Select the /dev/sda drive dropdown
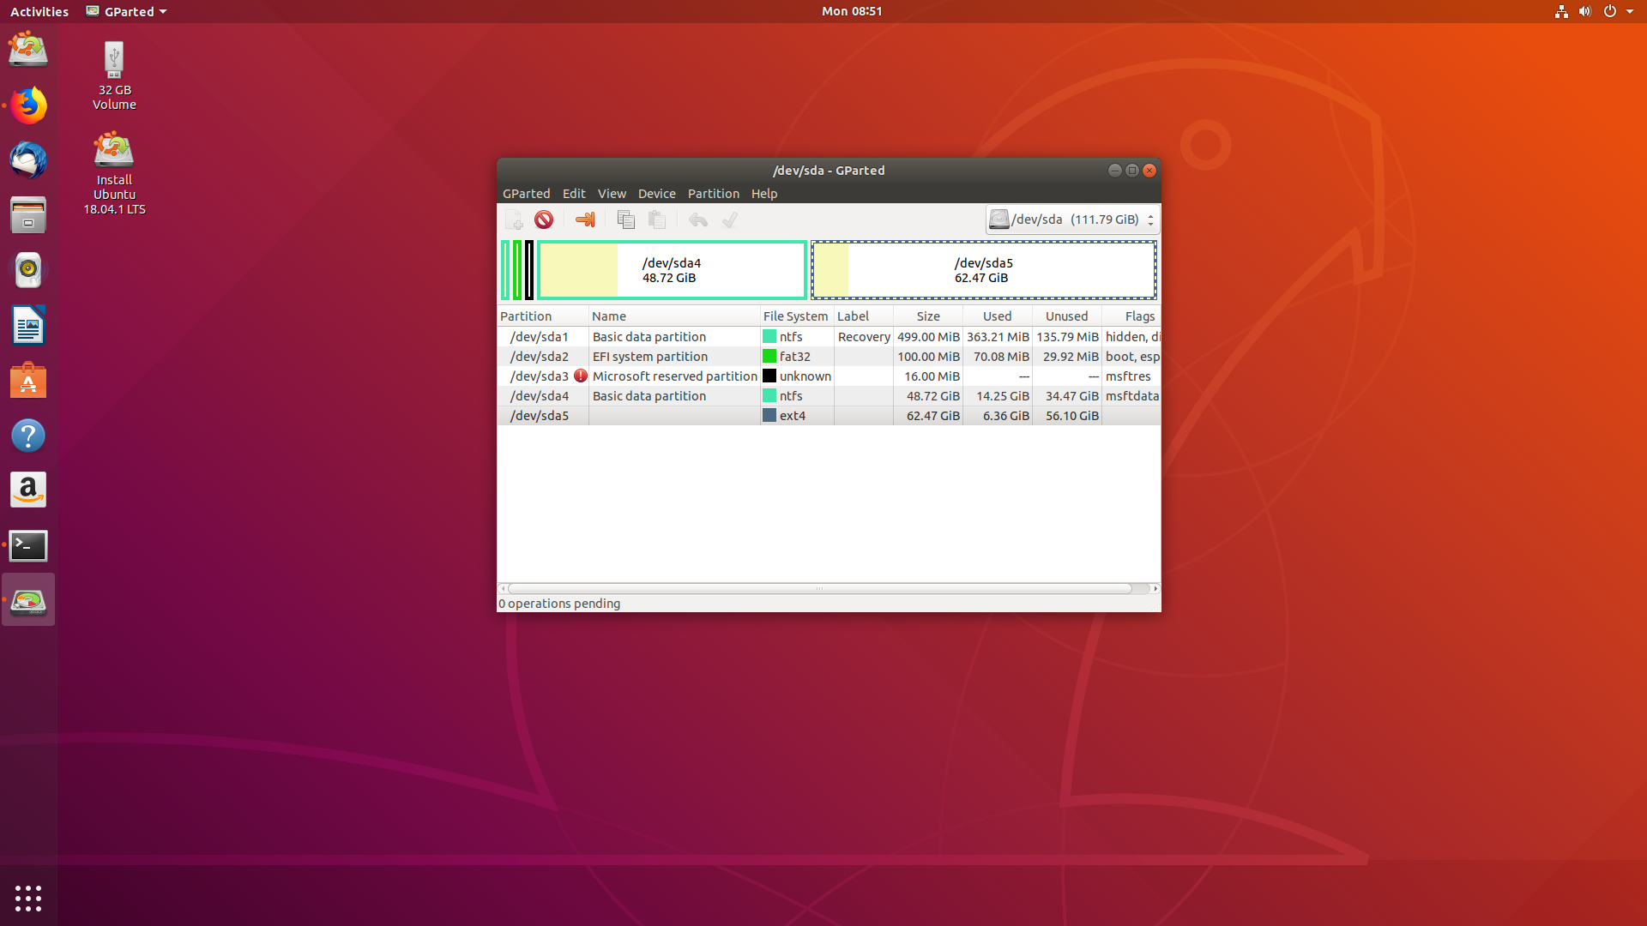Viewport: 1647px width, 926px height. coord(1071,219)
